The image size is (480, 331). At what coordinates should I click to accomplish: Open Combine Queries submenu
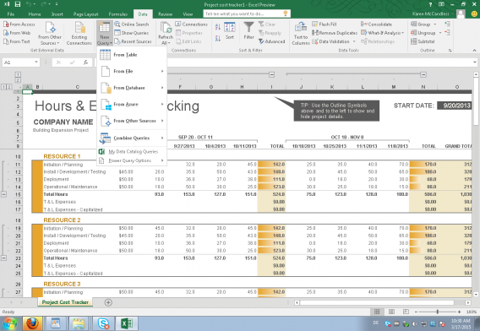[132, 138]
